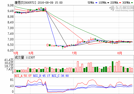Click the black 10PMA legend swatch
This screenshot has height=94, width=134.
click(x=108, y=3)
